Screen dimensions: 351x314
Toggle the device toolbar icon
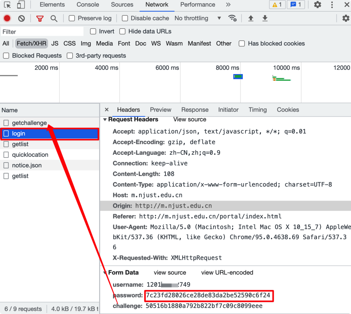click(21, 5)
